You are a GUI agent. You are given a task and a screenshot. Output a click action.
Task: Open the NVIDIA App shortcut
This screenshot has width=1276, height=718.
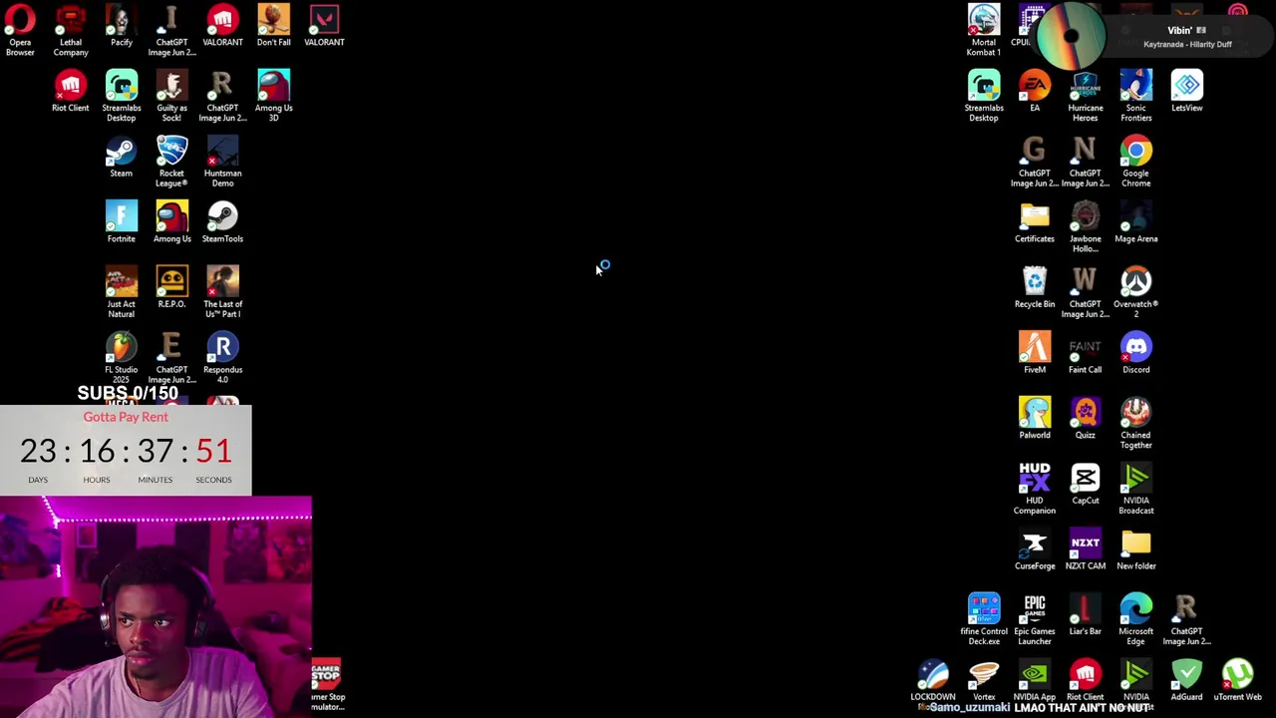[1035, 681]
